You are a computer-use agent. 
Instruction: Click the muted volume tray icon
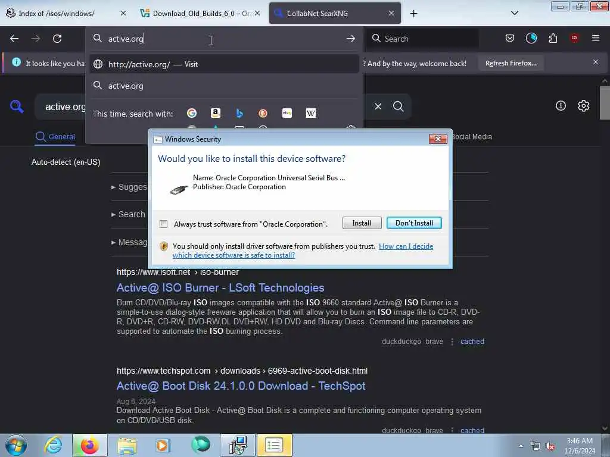tap(550, 446)
